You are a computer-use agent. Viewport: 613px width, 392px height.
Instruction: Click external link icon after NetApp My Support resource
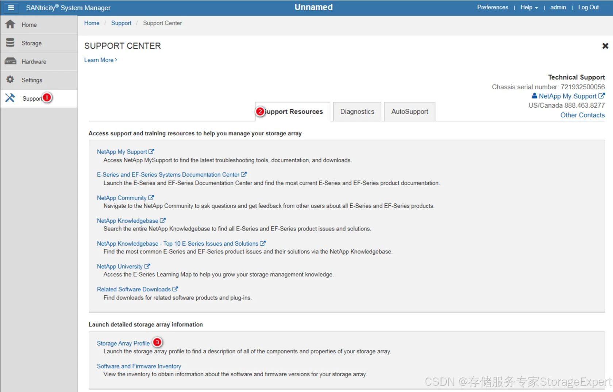151,151
